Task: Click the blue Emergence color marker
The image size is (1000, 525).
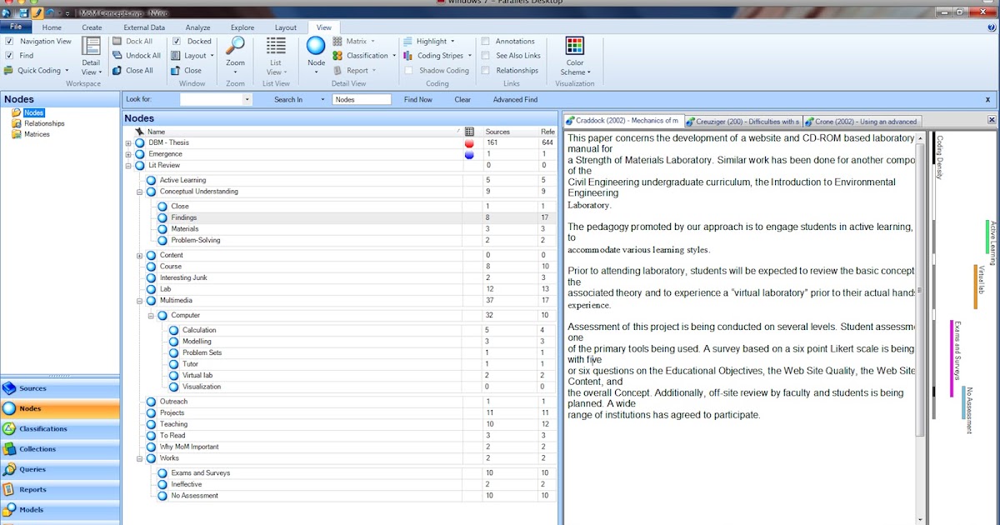Action: click(469, 154)
